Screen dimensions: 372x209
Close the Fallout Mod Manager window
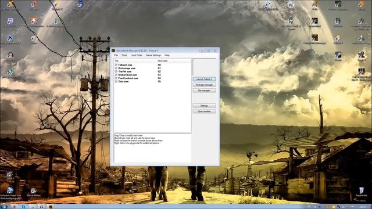click(215, 51)
